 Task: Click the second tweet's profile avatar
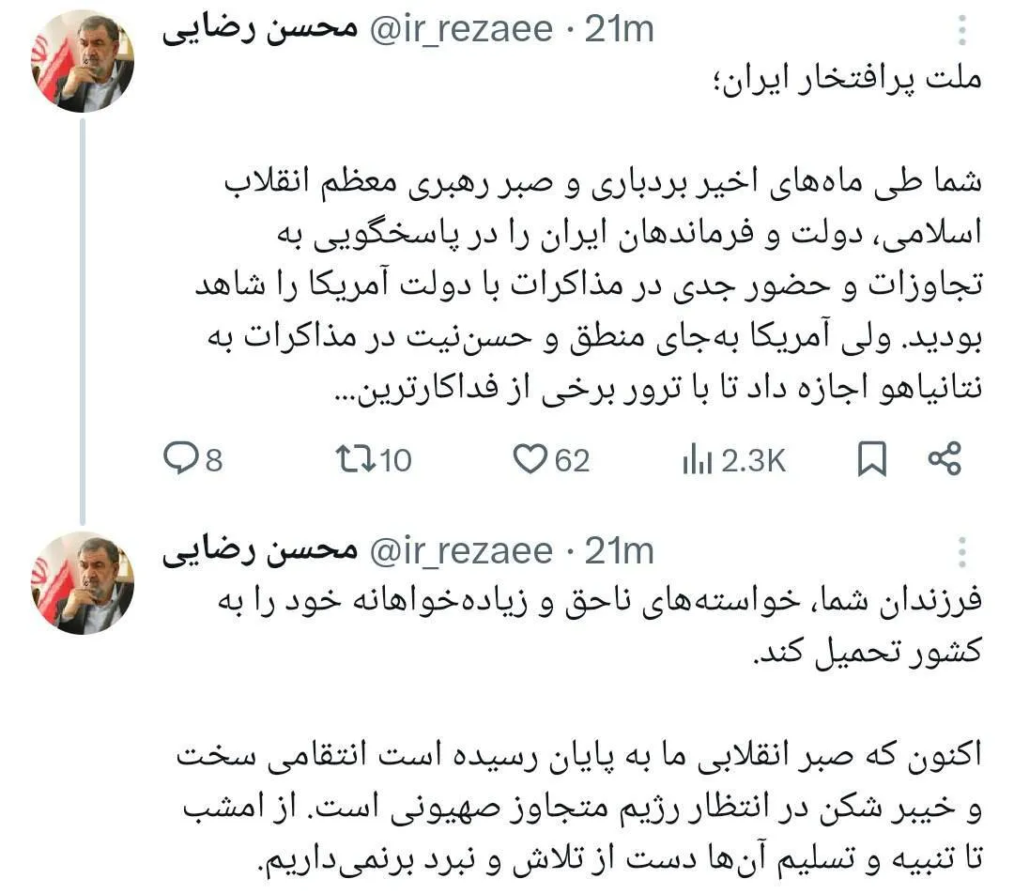click(83, 582)
